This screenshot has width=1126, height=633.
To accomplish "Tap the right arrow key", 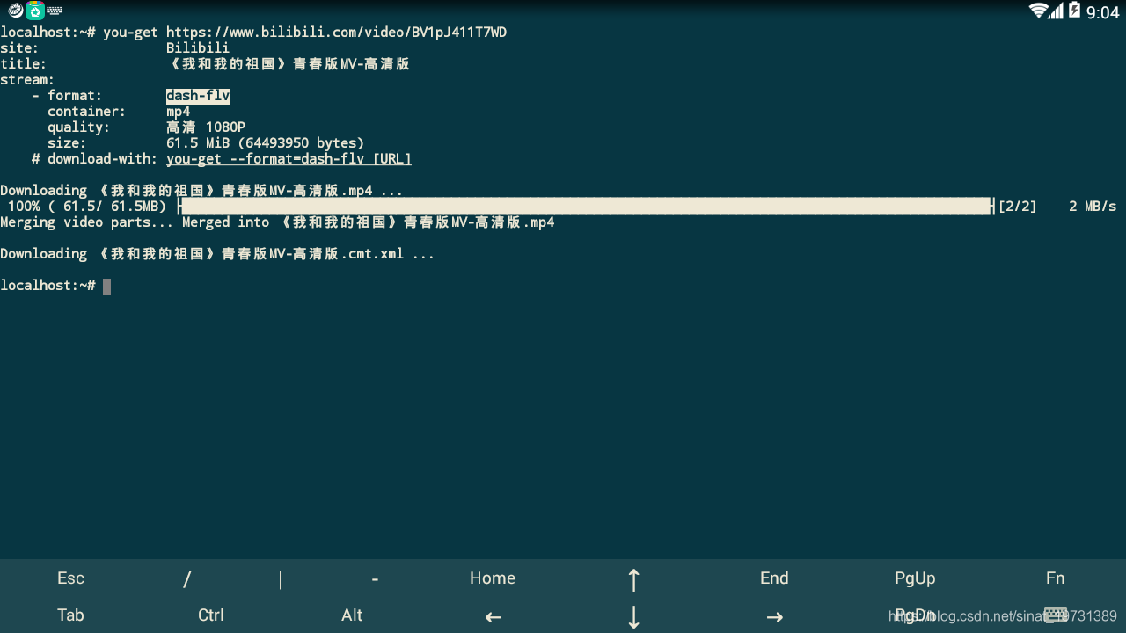I will pyautogui.click(x=774, y=616).
